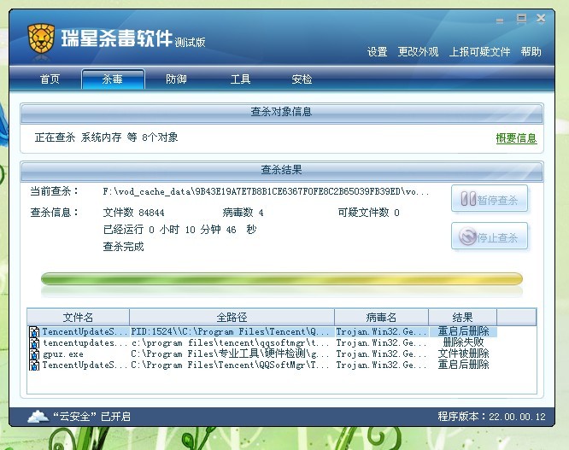Click the 病毒数 4 counter
569x450 pixels.
[243, 212]
